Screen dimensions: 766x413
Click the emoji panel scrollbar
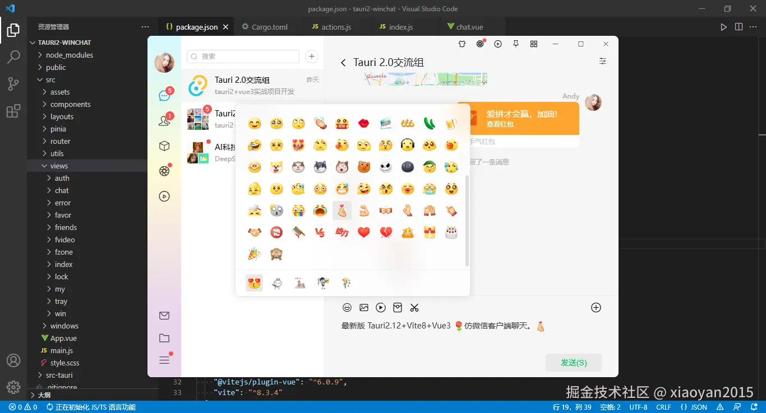[467, 220]
